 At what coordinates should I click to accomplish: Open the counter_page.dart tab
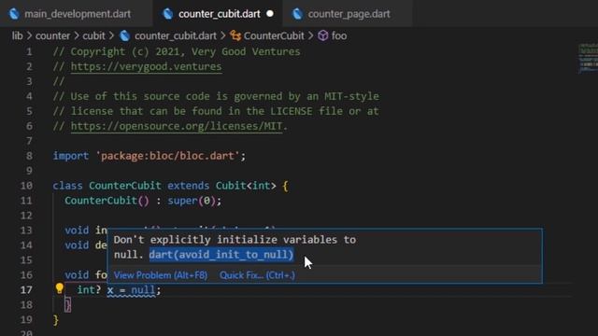click(348, 14)
